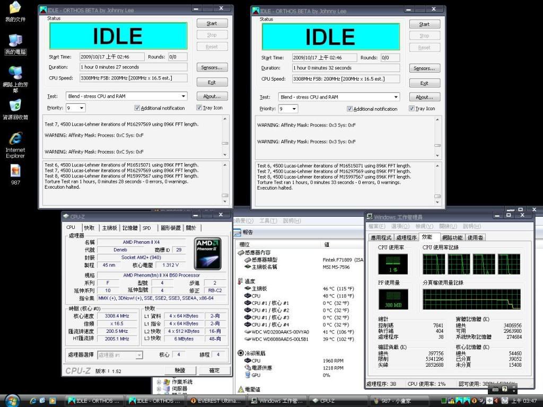Screen dimensions: 543x407
Task: Open the 987 image file on desktop
Action: click(x=15, y=171)
